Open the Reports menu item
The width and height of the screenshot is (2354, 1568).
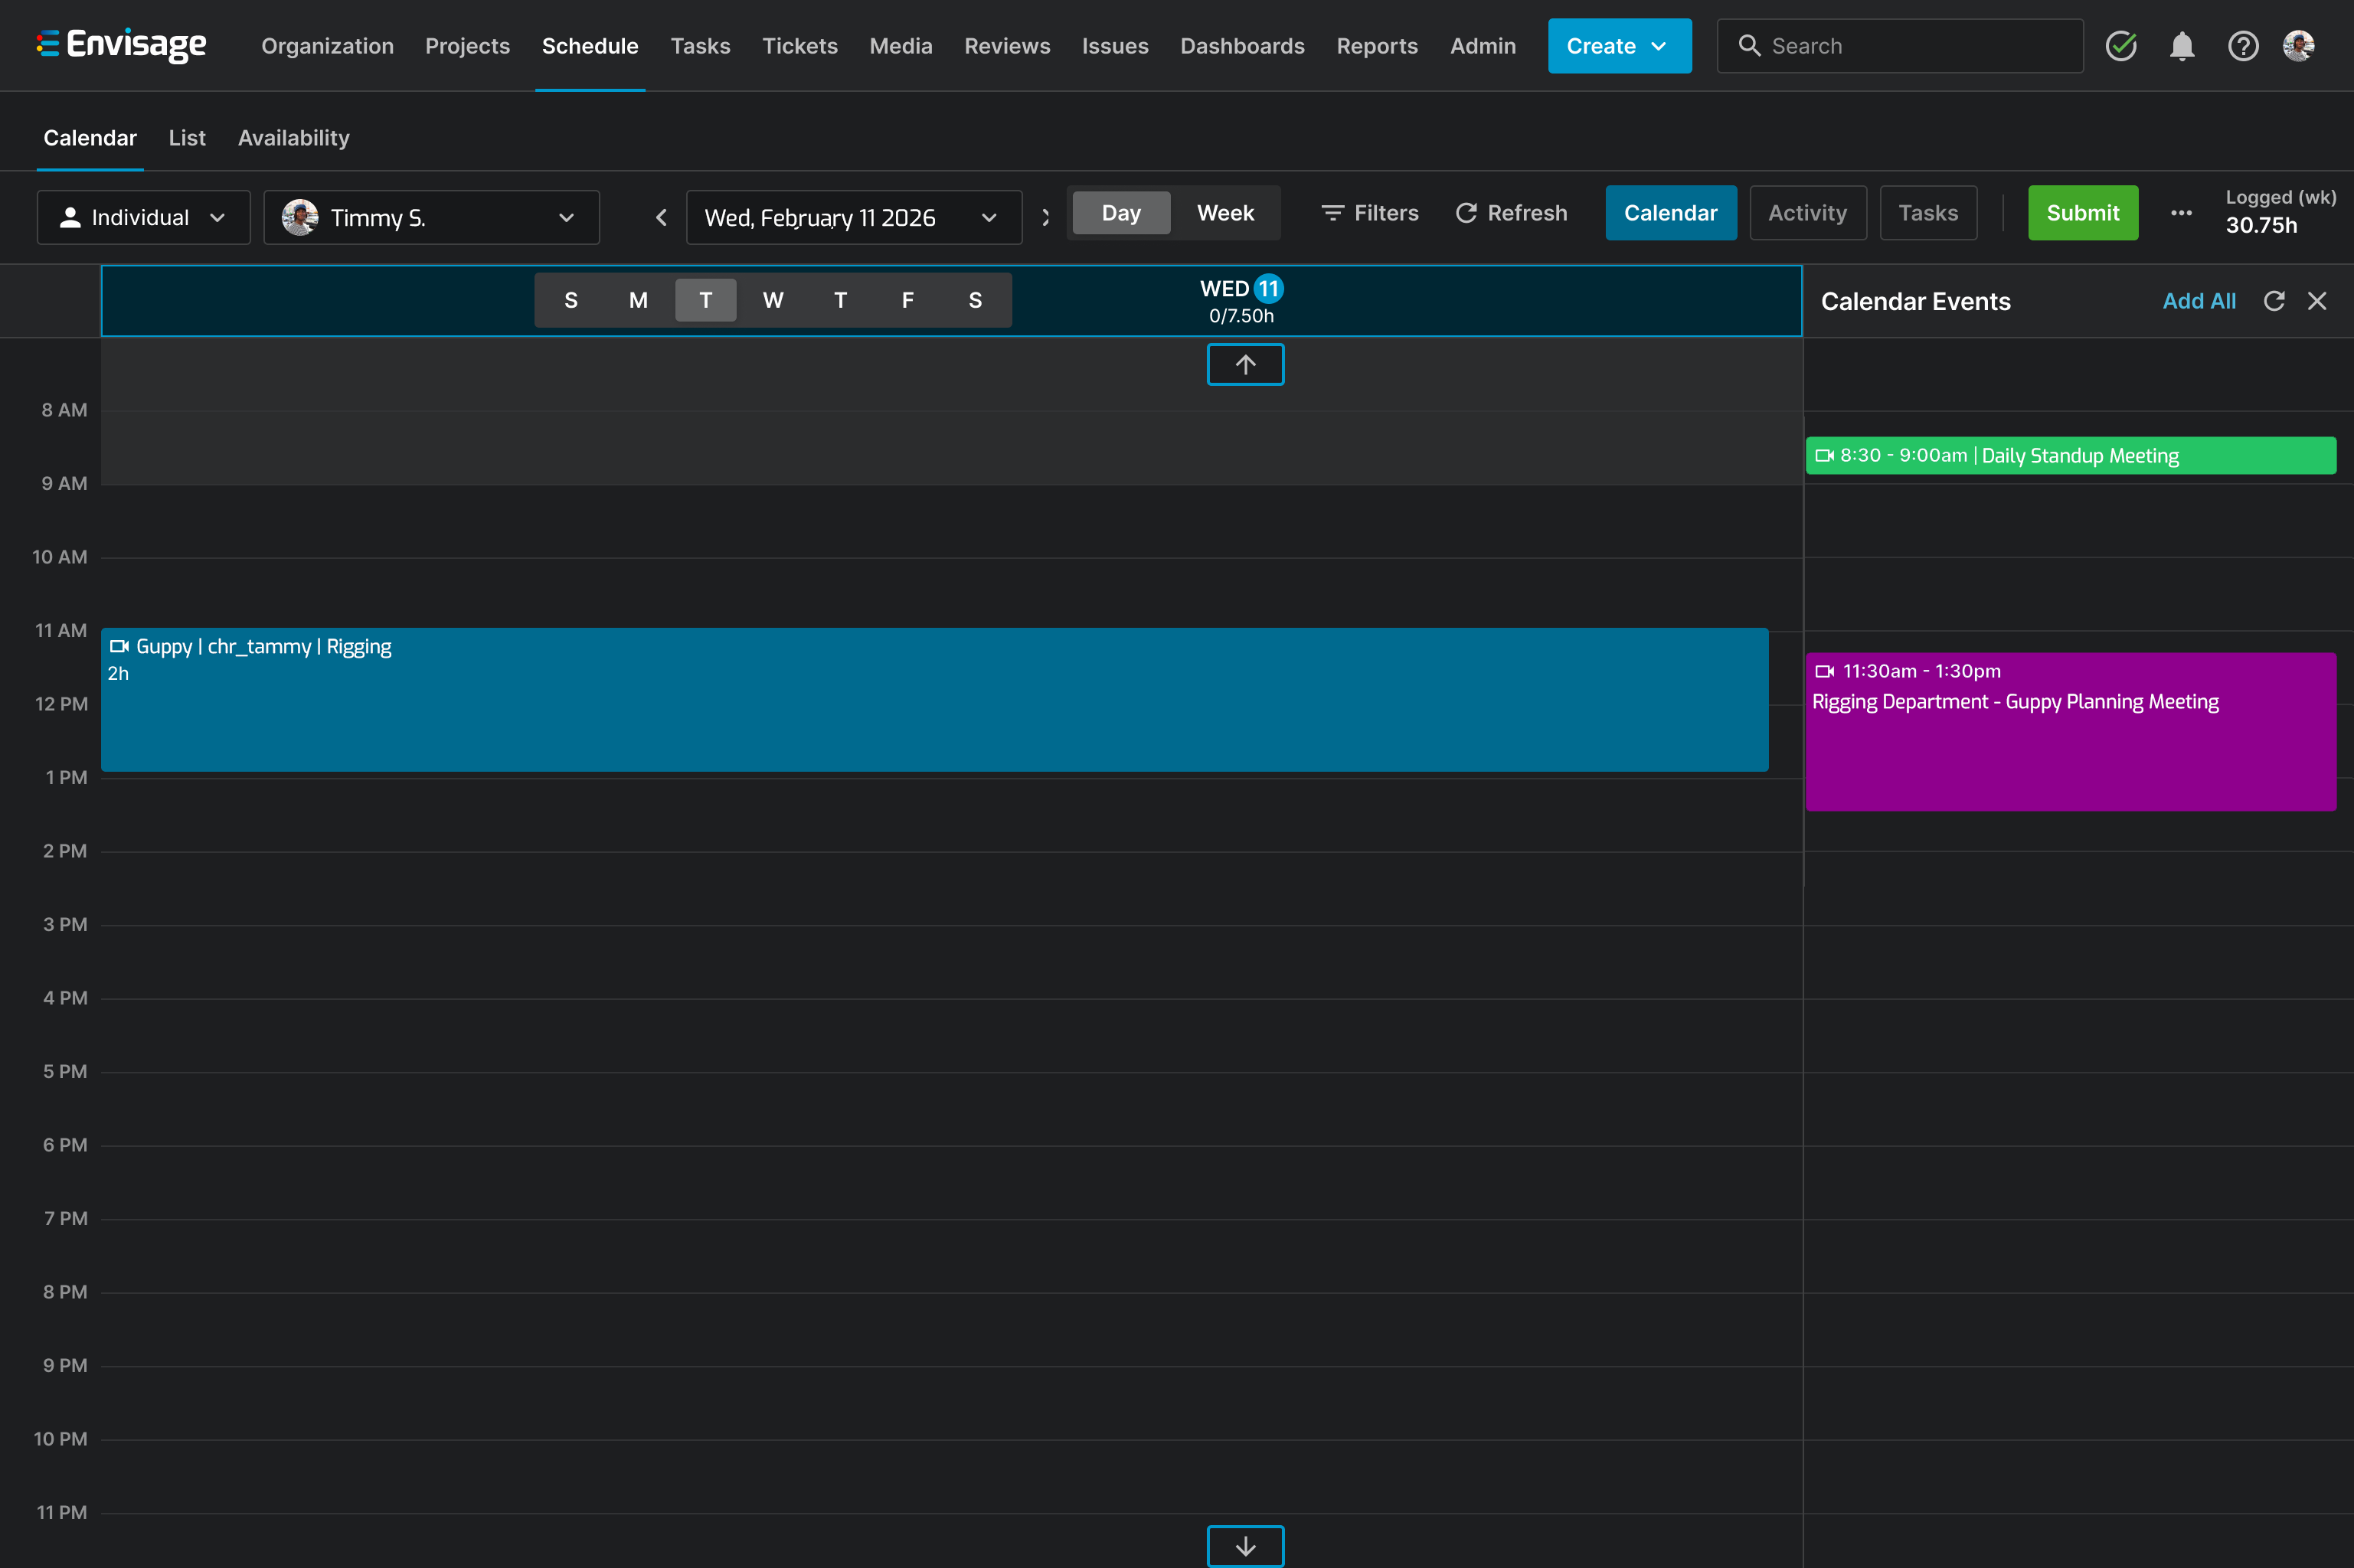tap(1378, 45)
